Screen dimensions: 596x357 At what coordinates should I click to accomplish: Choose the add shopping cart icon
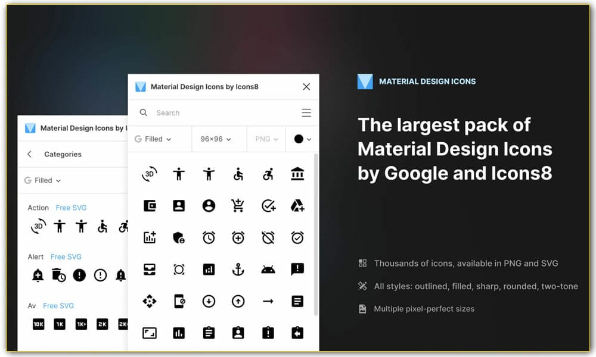[x=238, y=205]
